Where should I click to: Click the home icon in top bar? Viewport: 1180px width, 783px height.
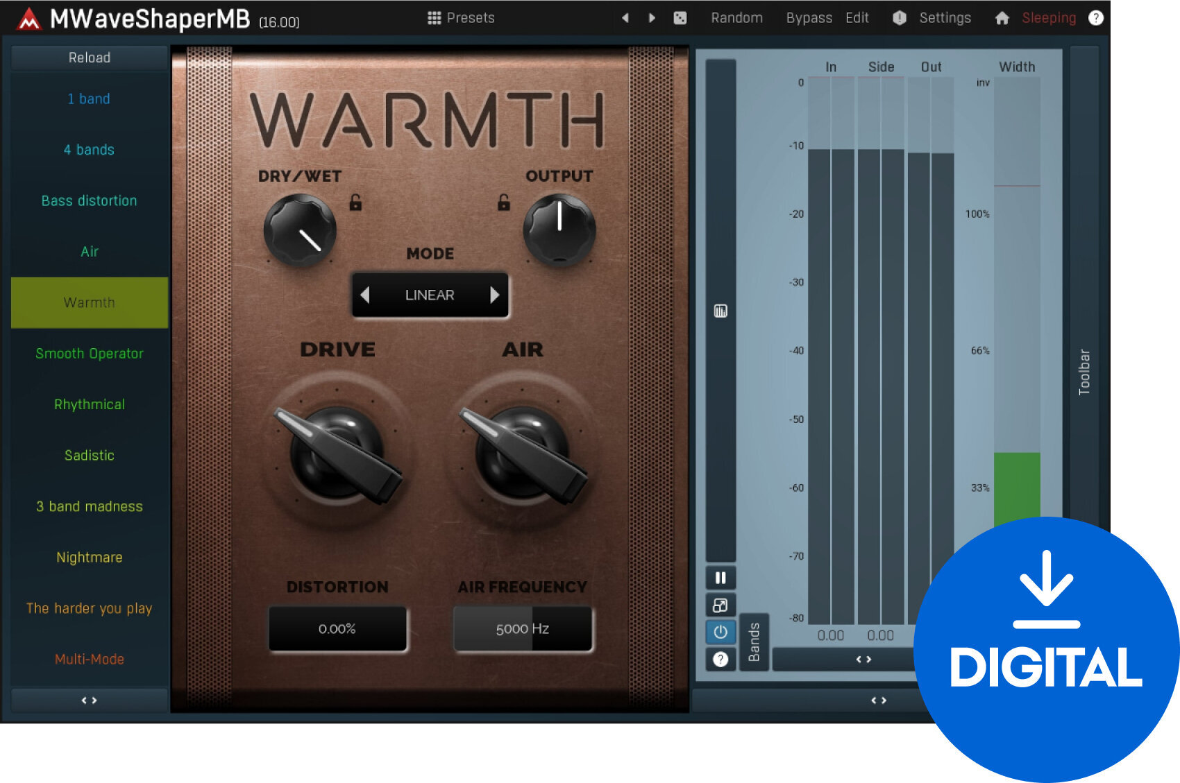click(x=1002, y=18)
